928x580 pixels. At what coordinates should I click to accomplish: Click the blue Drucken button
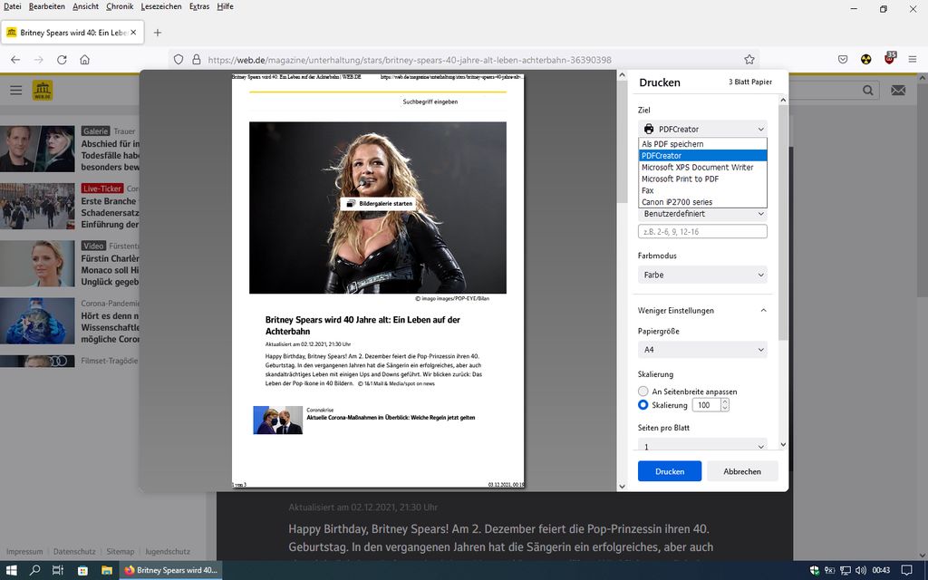669,471
